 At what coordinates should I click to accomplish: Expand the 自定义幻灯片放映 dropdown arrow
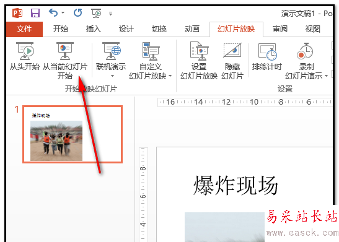(170, 76)
